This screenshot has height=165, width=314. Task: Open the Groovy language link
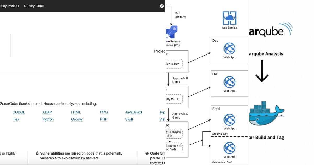[77, 119]
